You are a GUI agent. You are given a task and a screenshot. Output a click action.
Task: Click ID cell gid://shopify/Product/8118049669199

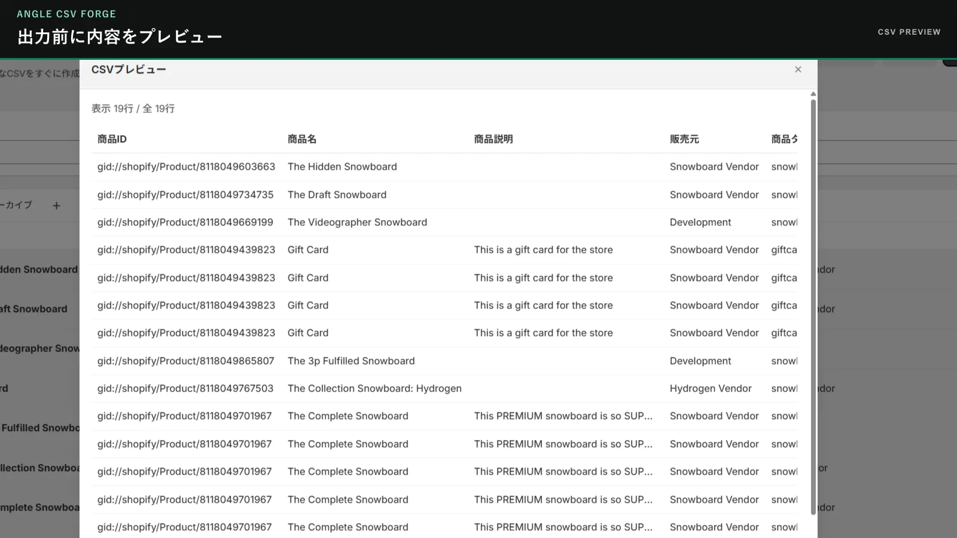coord(185,222)
